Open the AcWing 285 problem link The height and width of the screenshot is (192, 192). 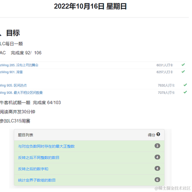click(19, 65)
